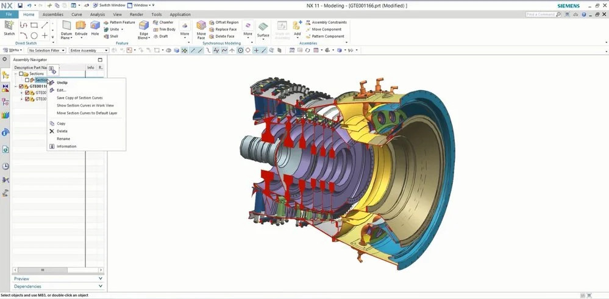Uncheck the GTE001166 root assembly checkbox

(x=21, y=86)
